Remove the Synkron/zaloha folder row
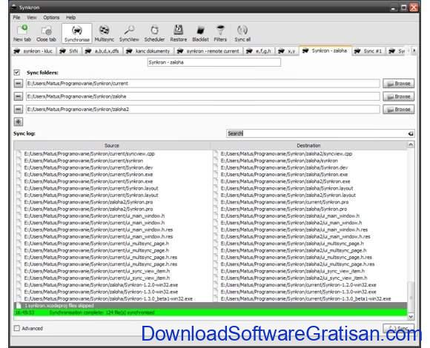Screen dimensions: 430x348 point(19,96)
